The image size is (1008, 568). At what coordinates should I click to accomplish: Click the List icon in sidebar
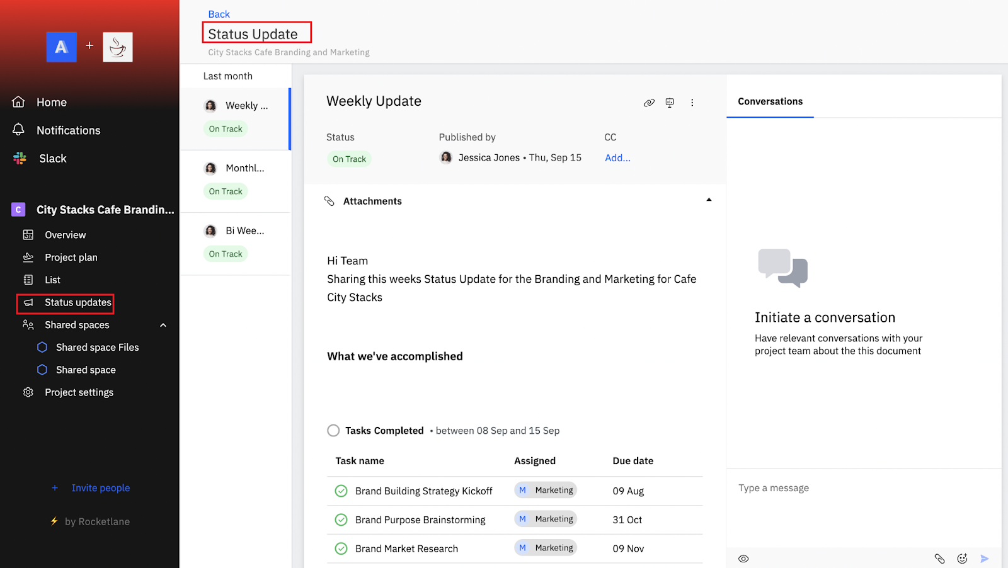tap(28, 280)
